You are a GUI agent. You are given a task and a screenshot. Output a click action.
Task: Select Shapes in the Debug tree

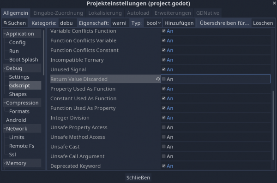(18, 94)
